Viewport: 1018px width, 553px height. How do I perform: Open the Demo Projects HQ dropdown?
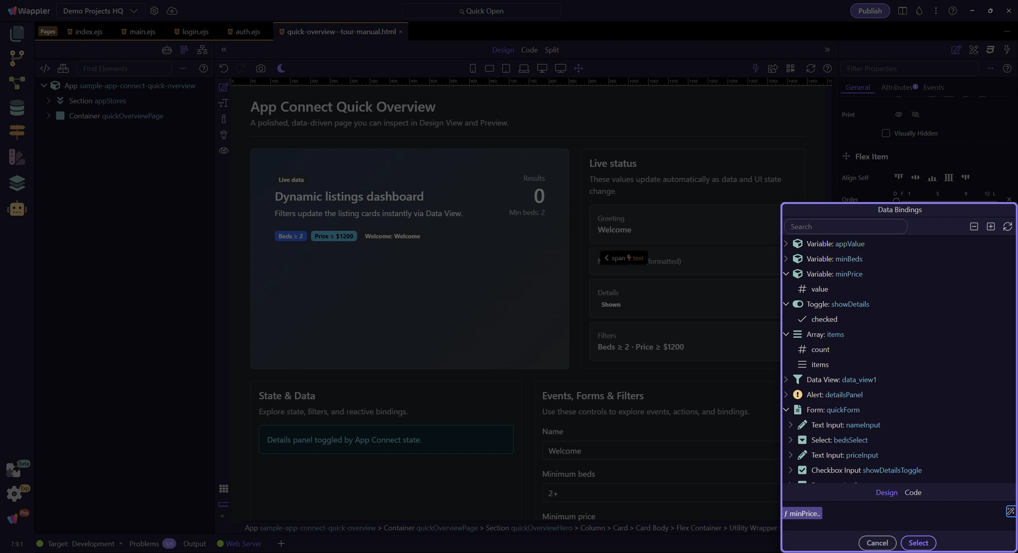[x=100, y=11]
